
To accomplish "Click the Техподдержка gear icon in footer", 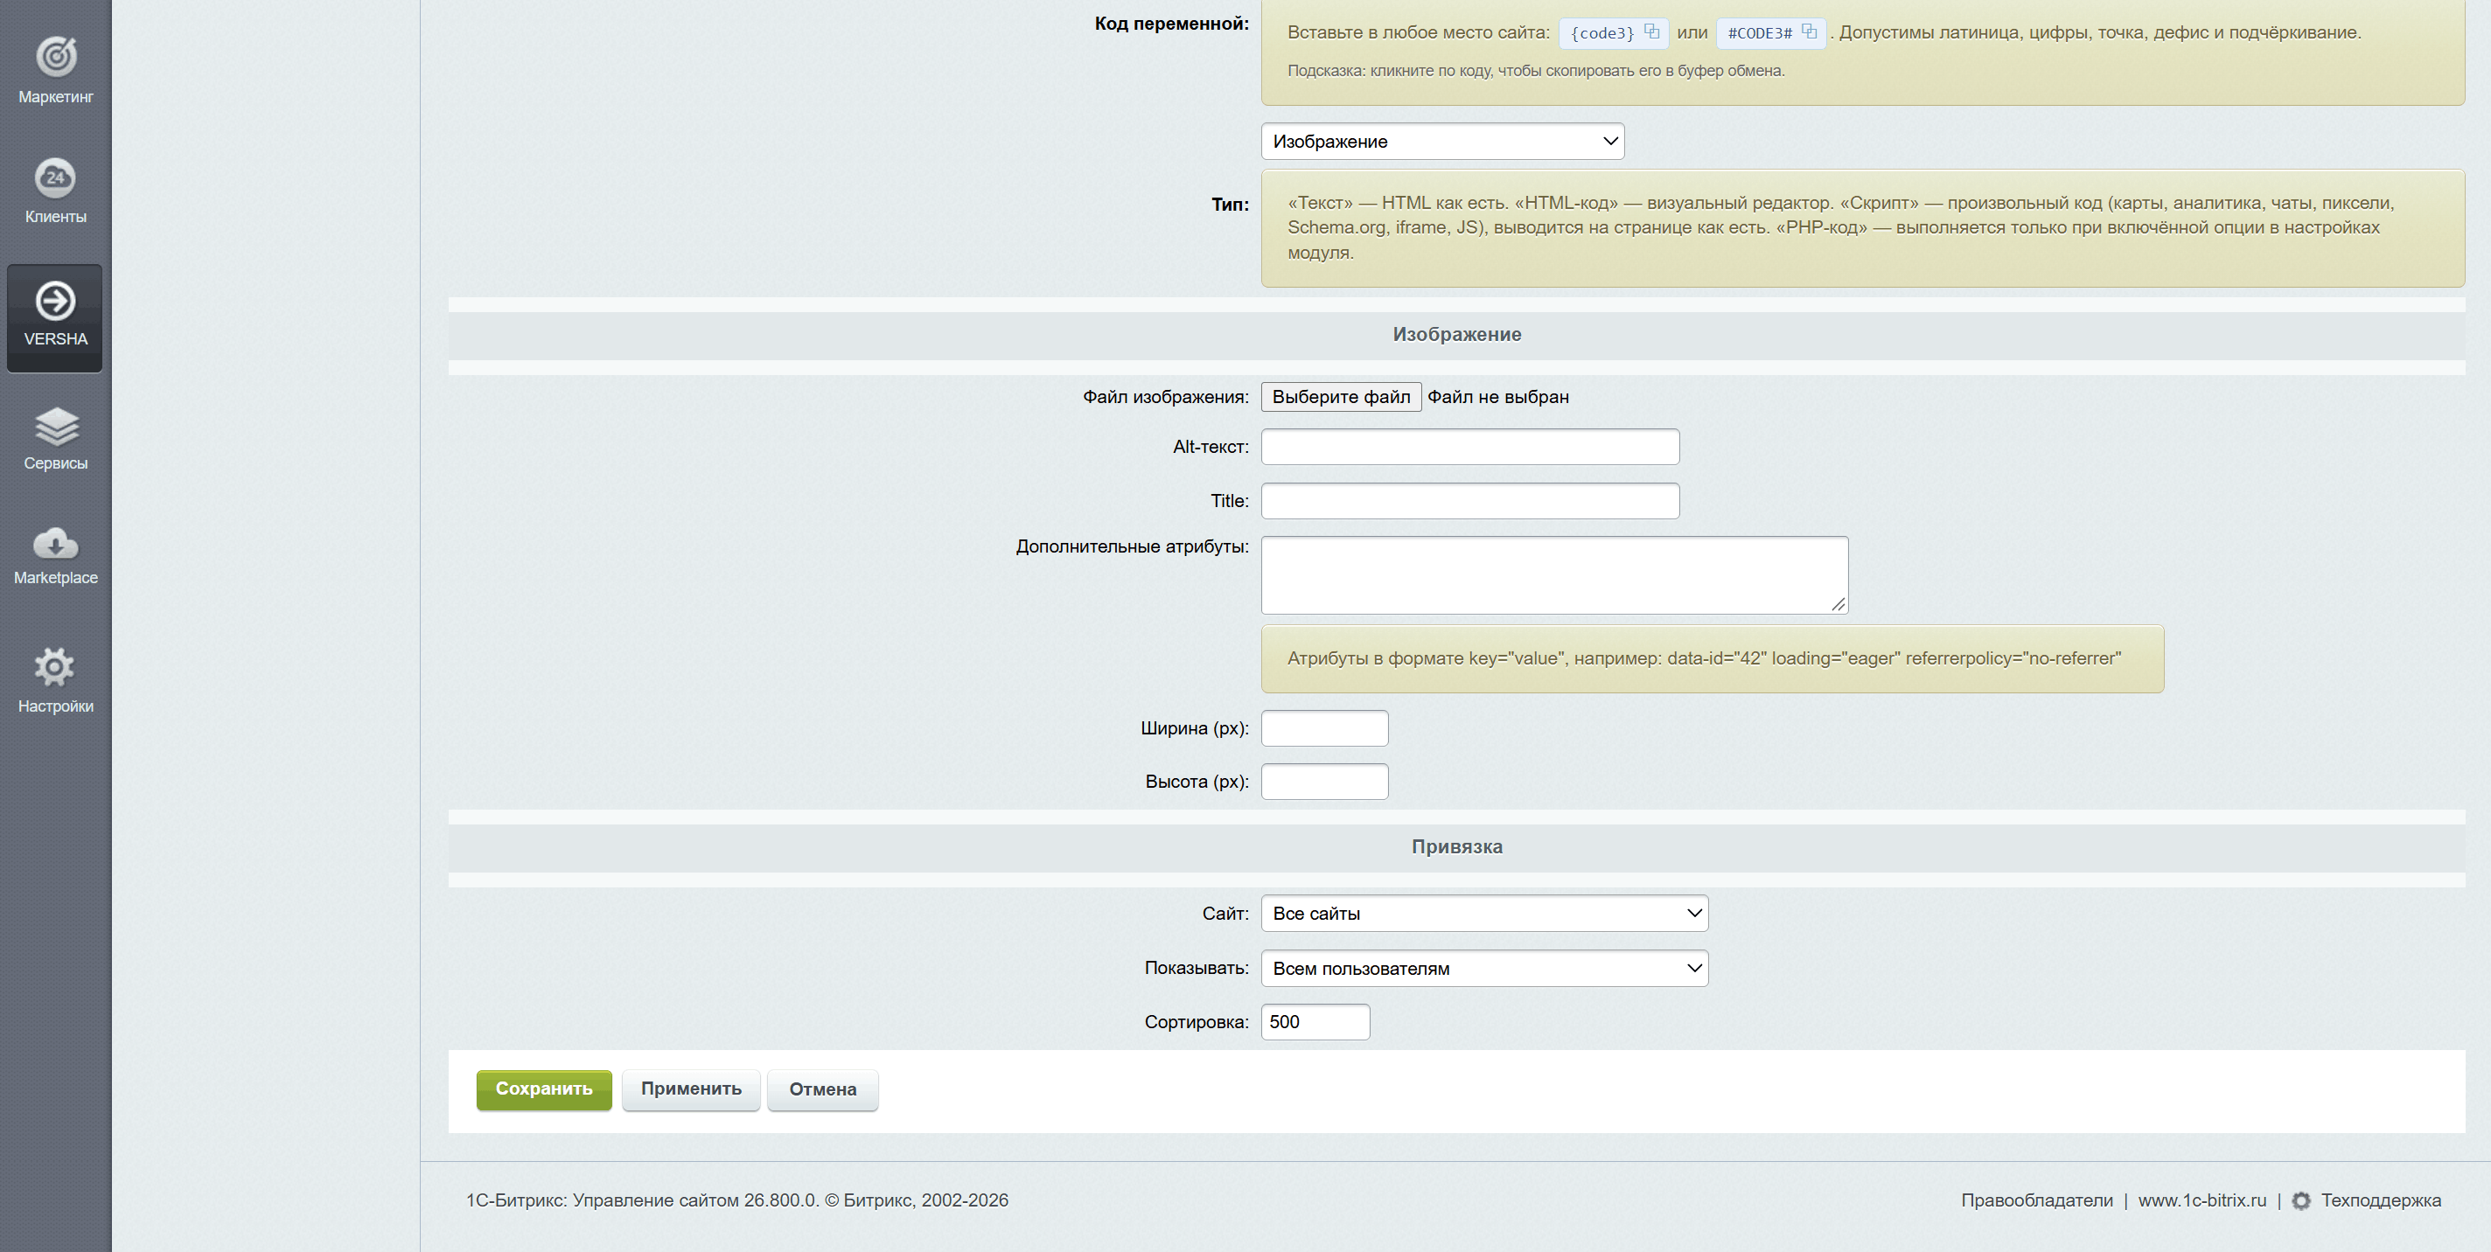I will click(2301, 1200).
